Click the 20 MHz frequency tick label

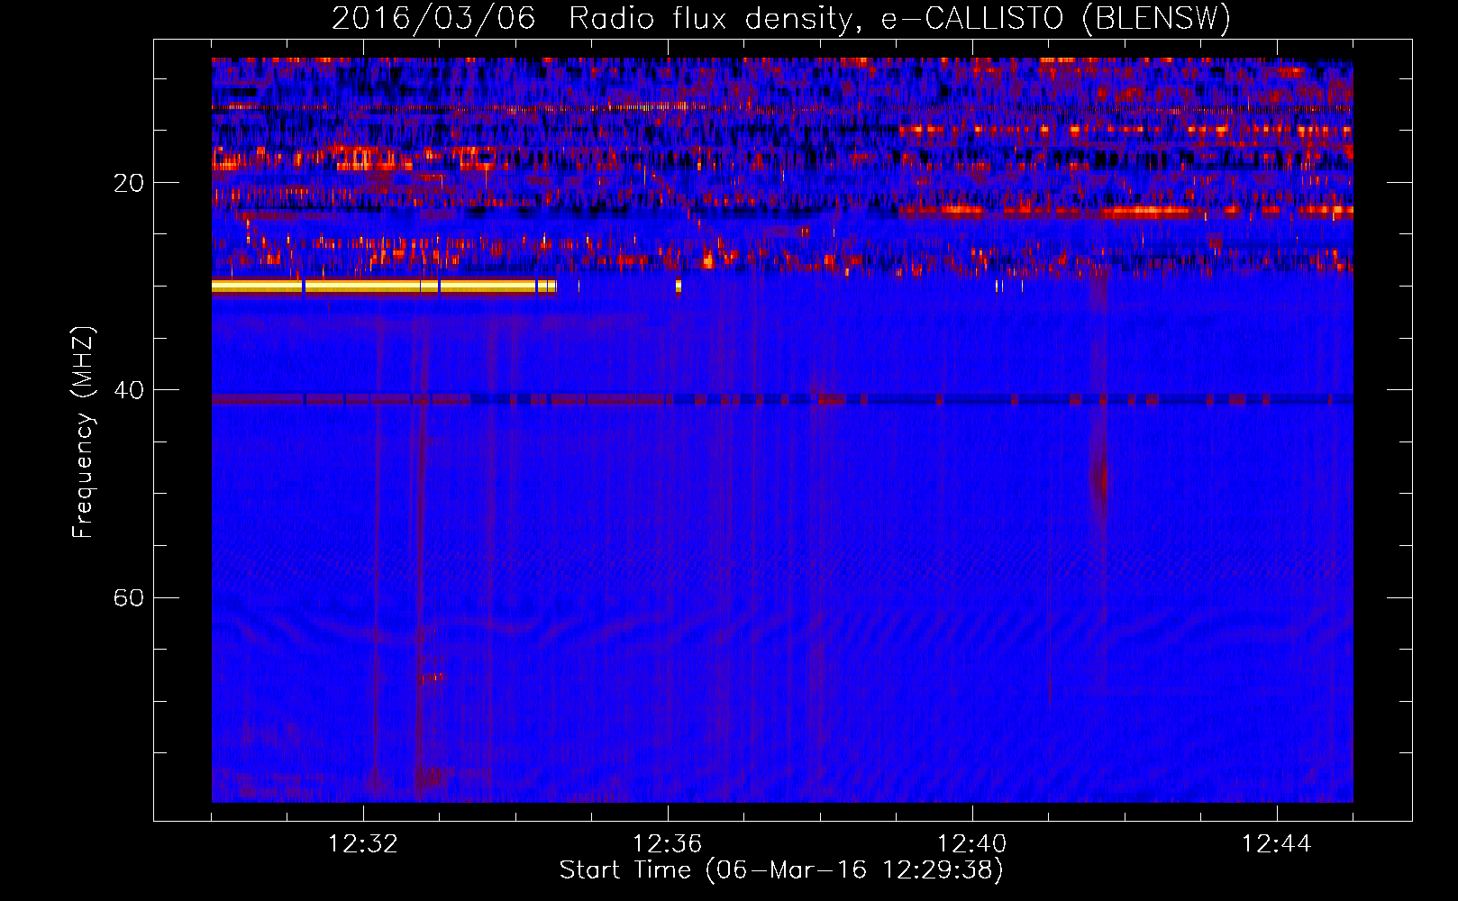[128, 183]
